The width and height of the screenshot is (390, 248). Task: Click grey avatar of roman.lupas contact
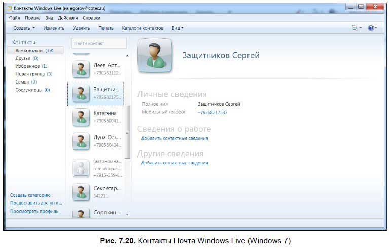point(81,169)
